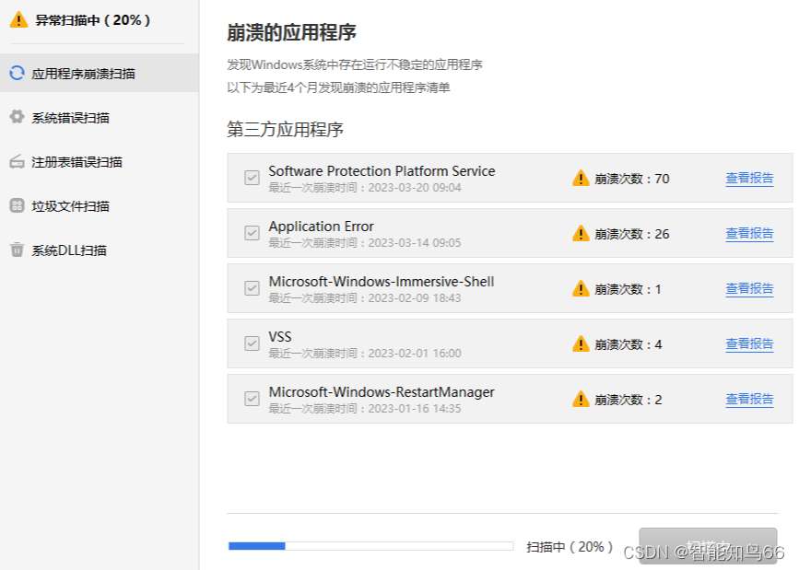Click warning icon in Software Protection Platform Service row

point(581,179)
